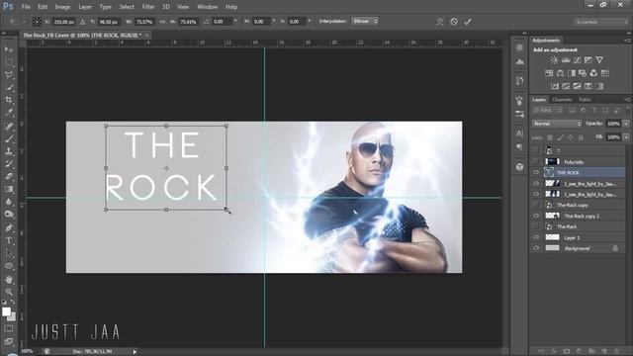This screenshot has width=633, height=356.
Task: Select the Rectangular Marquee tool
Action: click(9, 62)
